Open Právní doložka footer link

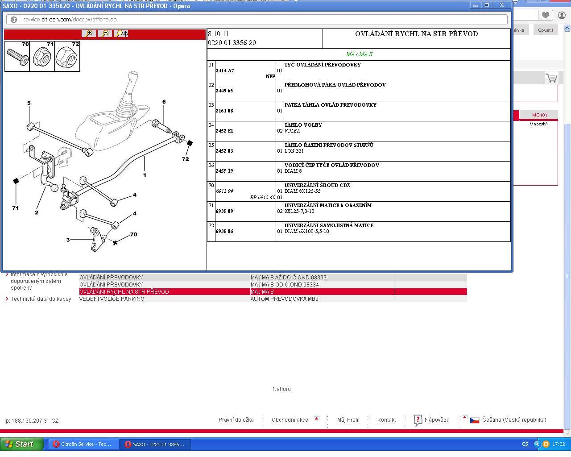coord(236,420)
